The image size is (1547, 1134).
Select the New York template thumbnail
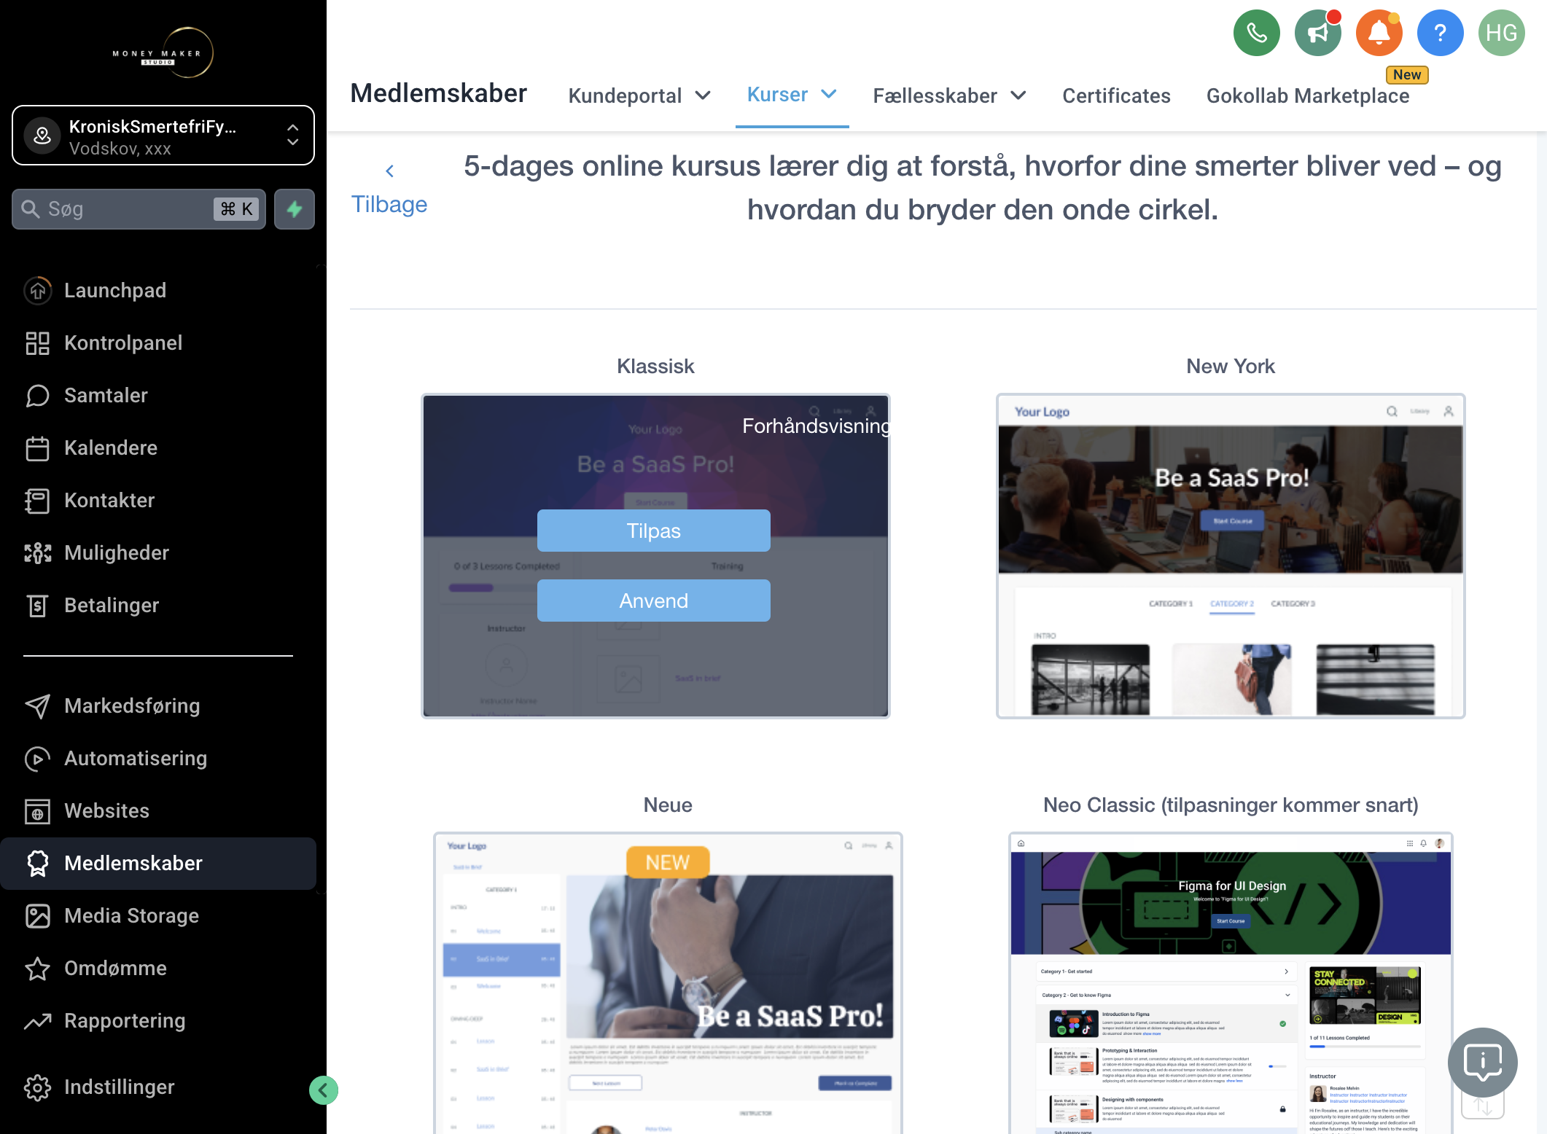[1231, 556]
